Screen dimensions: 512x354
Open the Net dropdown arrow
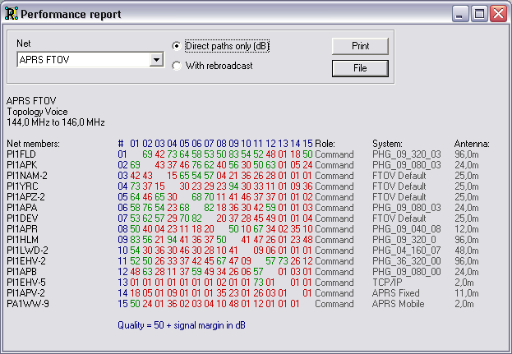coord(156,60)
